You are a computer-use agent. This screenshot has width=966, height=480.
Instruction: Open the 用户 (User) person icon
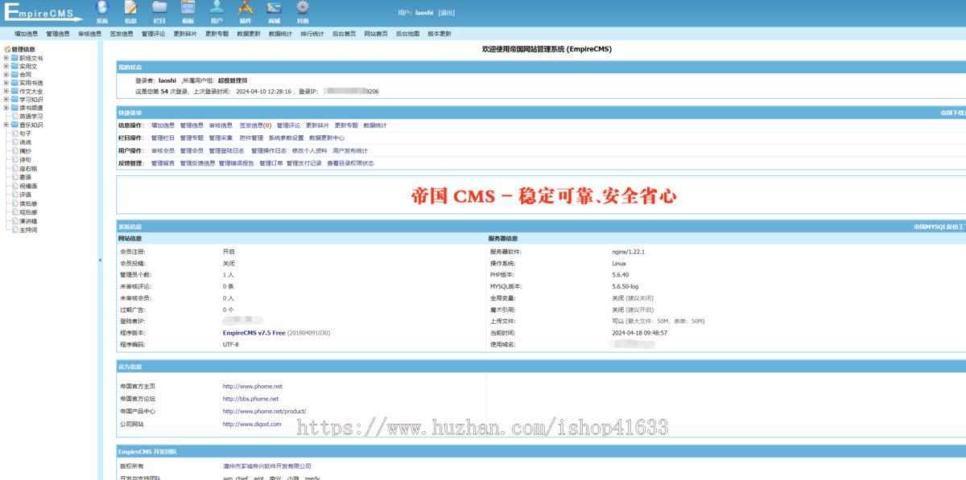[x=217, y=8]
